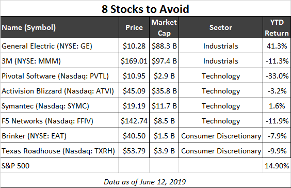Click the Sector column header
The height and width of the screenshot is (188, 291).
(x=221, y=27)
